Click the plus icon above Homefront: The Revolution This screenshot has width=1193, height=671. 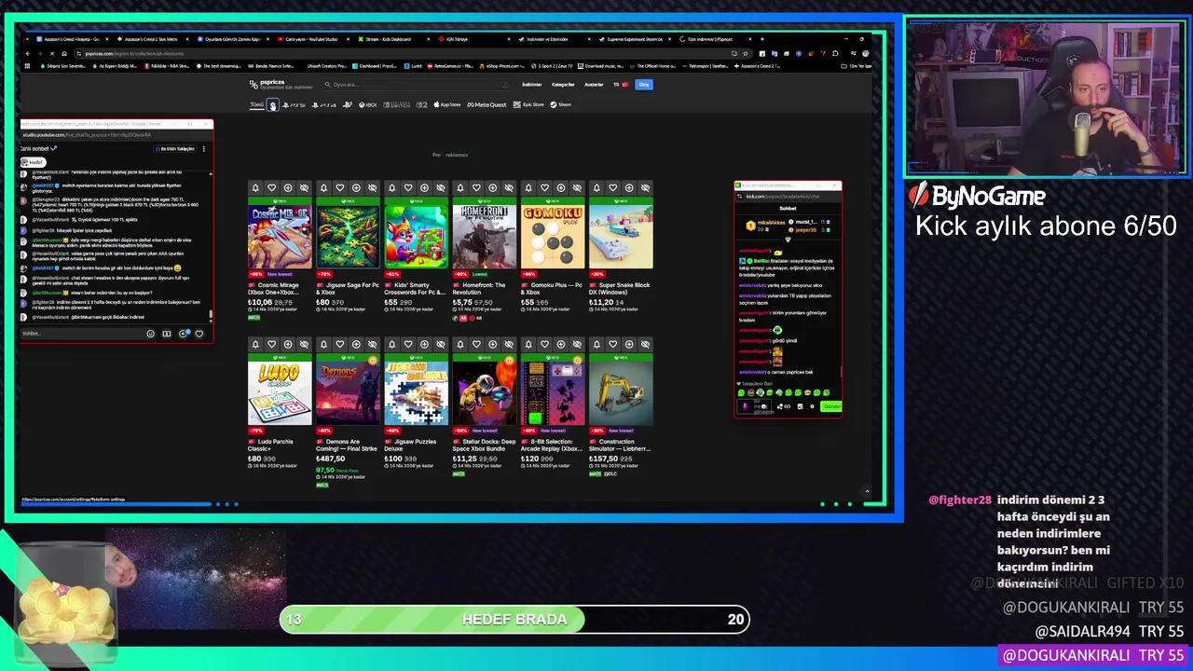[x=493, y=188]
